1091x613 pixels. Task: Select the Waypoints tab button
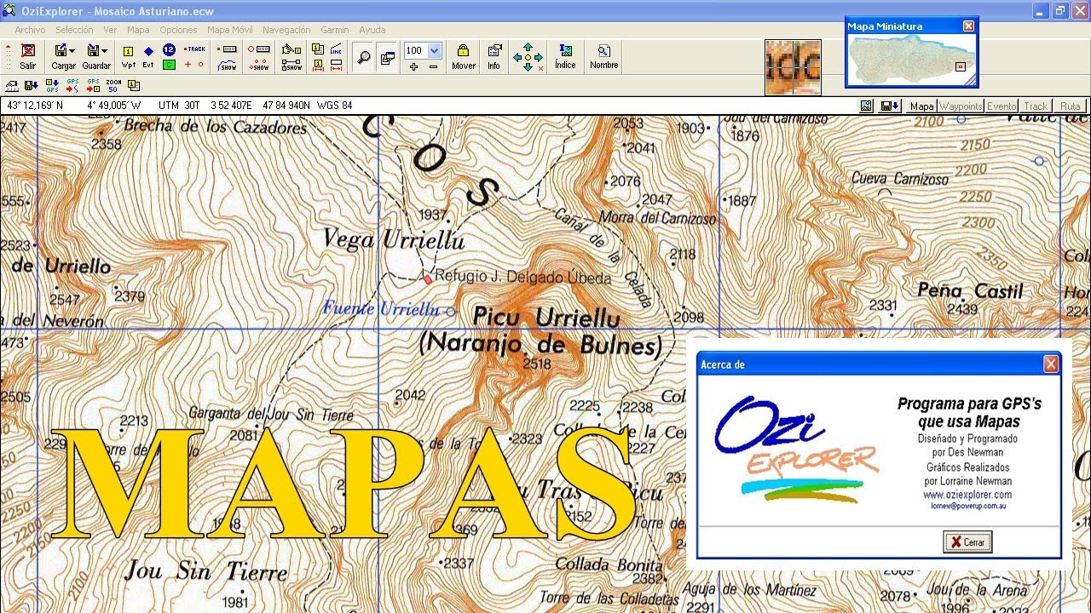pos(961,106)
